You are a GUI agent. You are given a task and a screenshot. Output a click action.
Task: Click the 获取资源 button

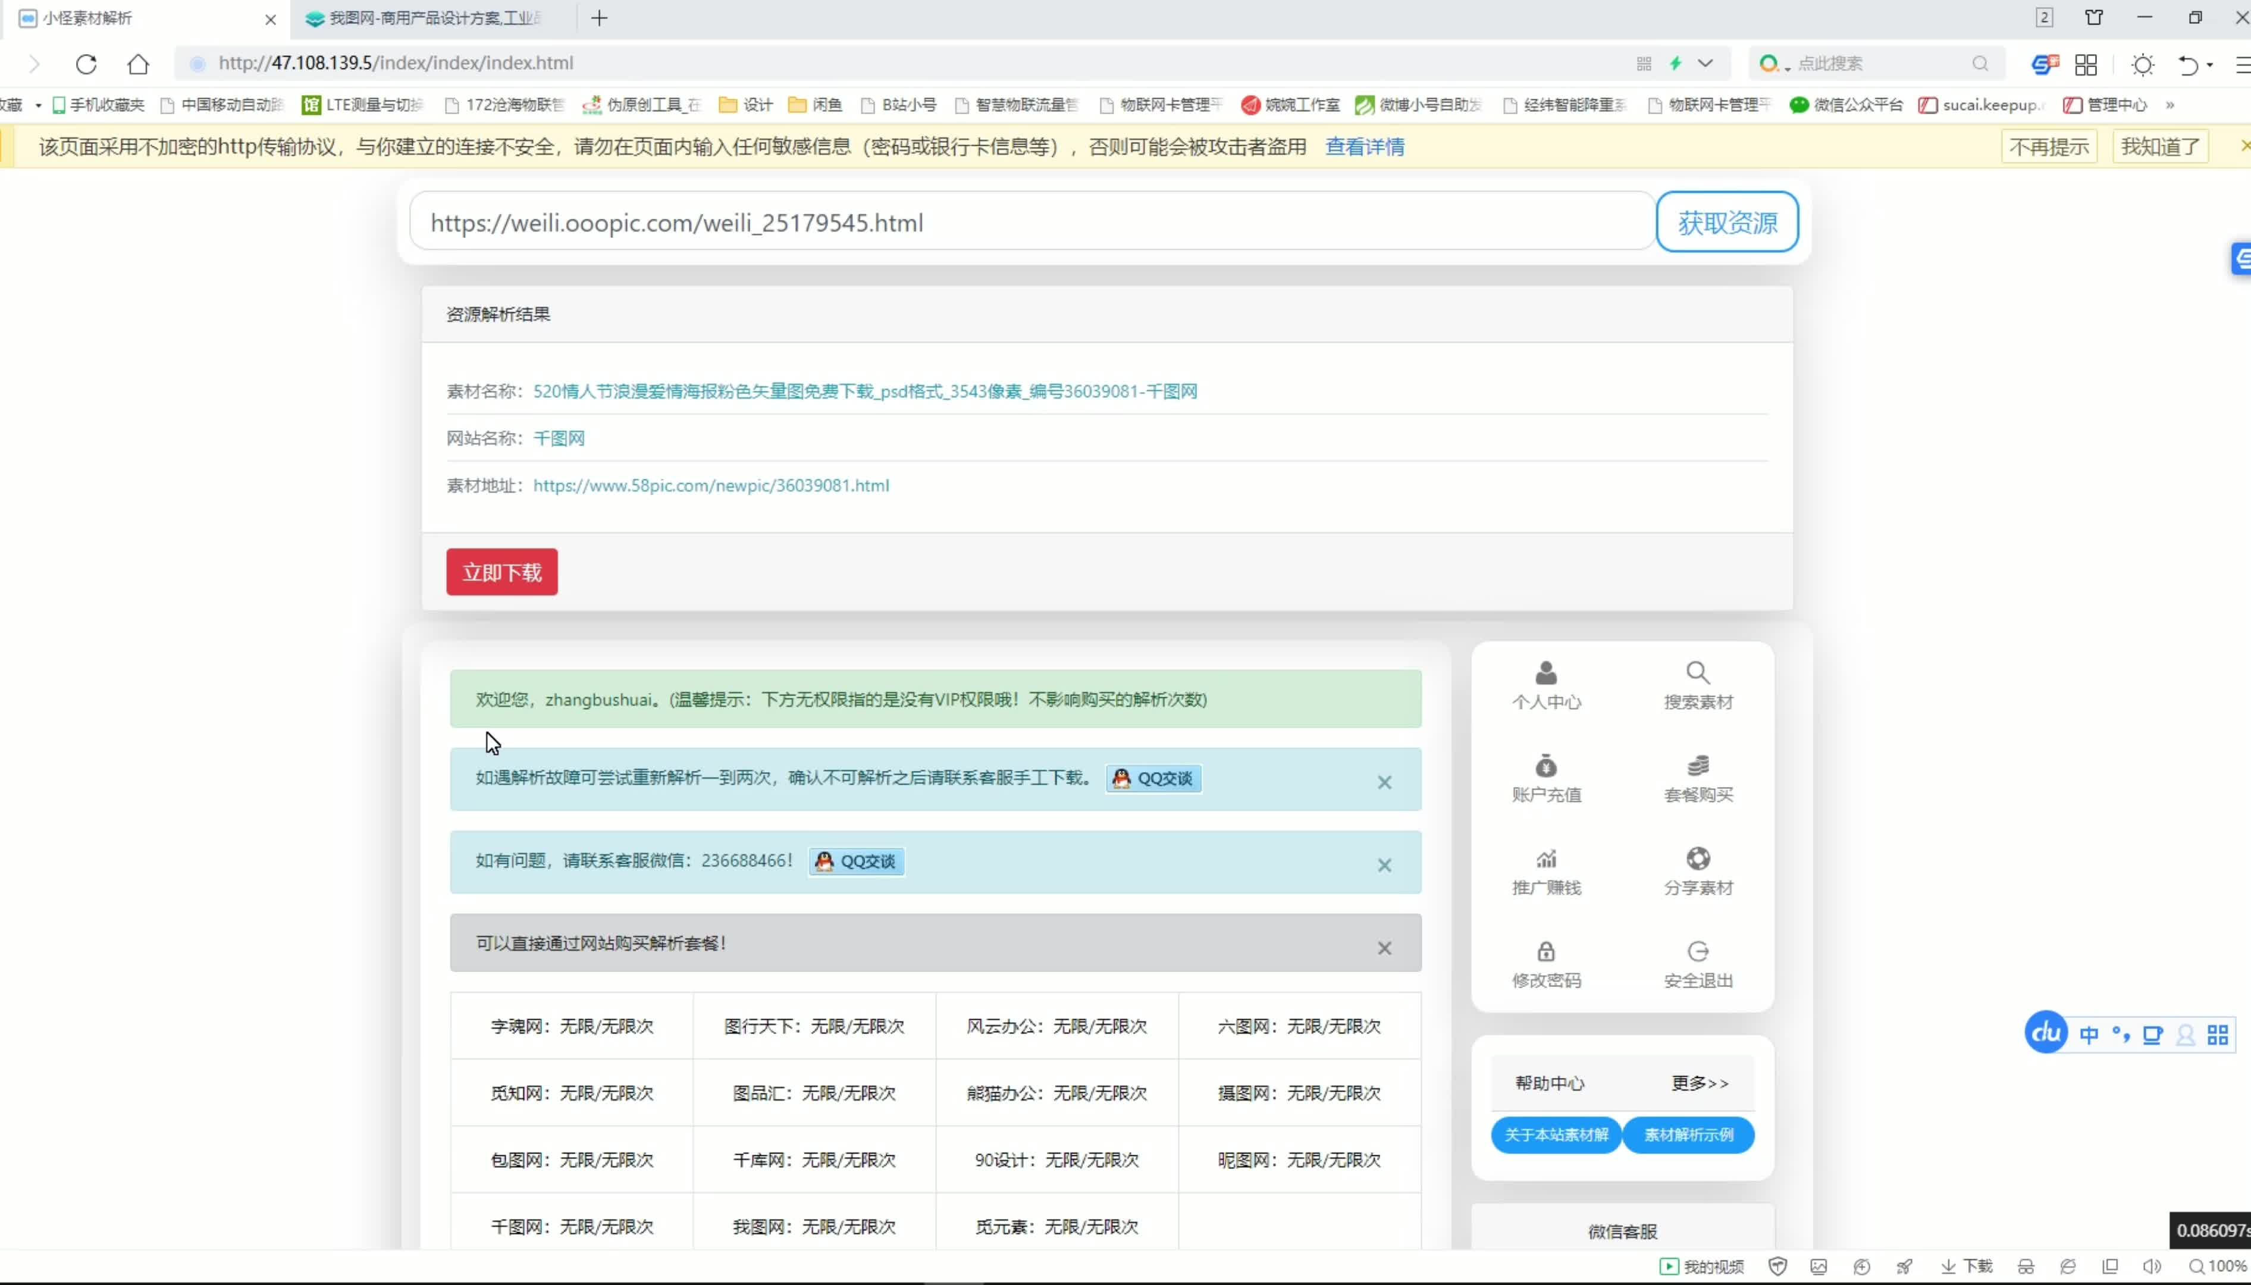click(1726, 222)
